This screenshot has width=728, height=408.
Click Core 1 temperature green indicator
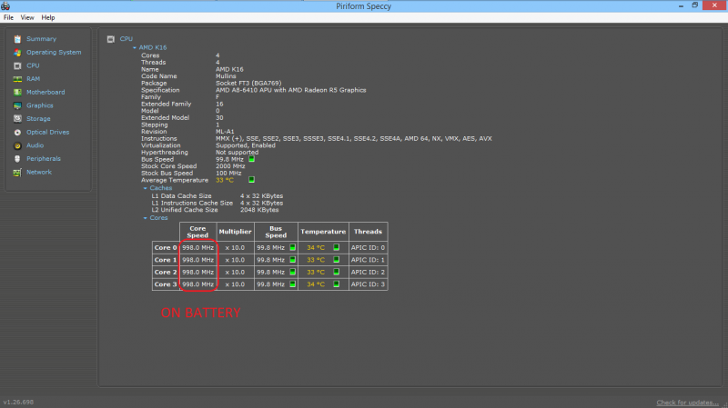[336, 260]
